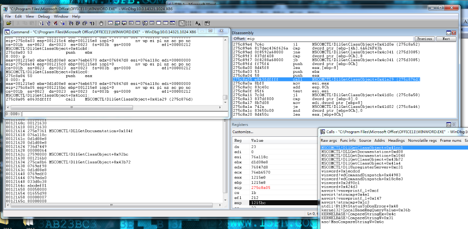Open the View menu
This screenshot has height=229, width=468.
30,16
